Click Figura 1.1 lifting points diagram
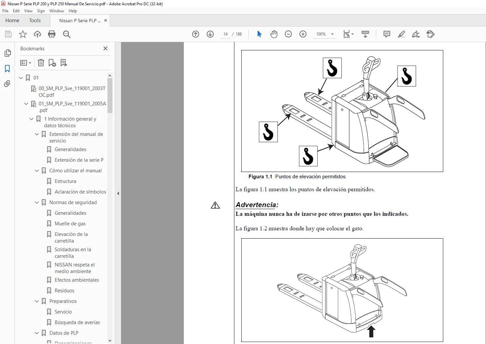486x344 pixels. click(x=342, y=111)
